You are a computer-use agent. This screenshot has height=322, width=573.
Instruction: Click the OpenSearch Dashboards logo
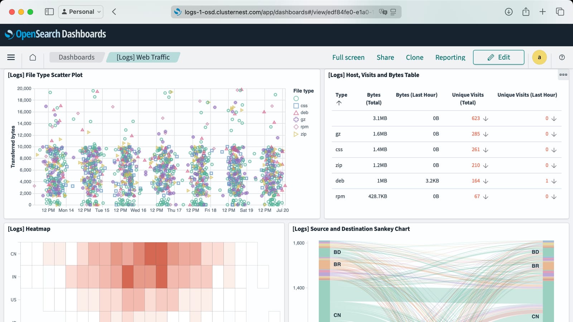pyautogui.click(x=56, y=34)
